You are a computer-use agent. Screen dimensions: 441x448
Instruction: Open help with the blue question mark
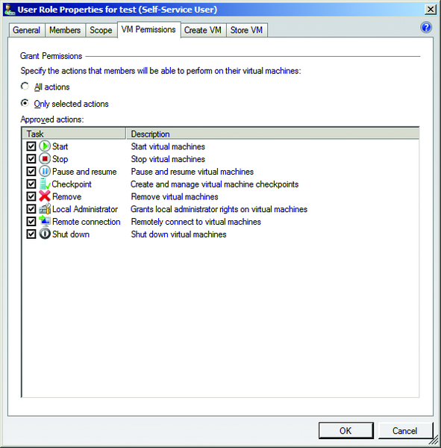tap(426, 28)
